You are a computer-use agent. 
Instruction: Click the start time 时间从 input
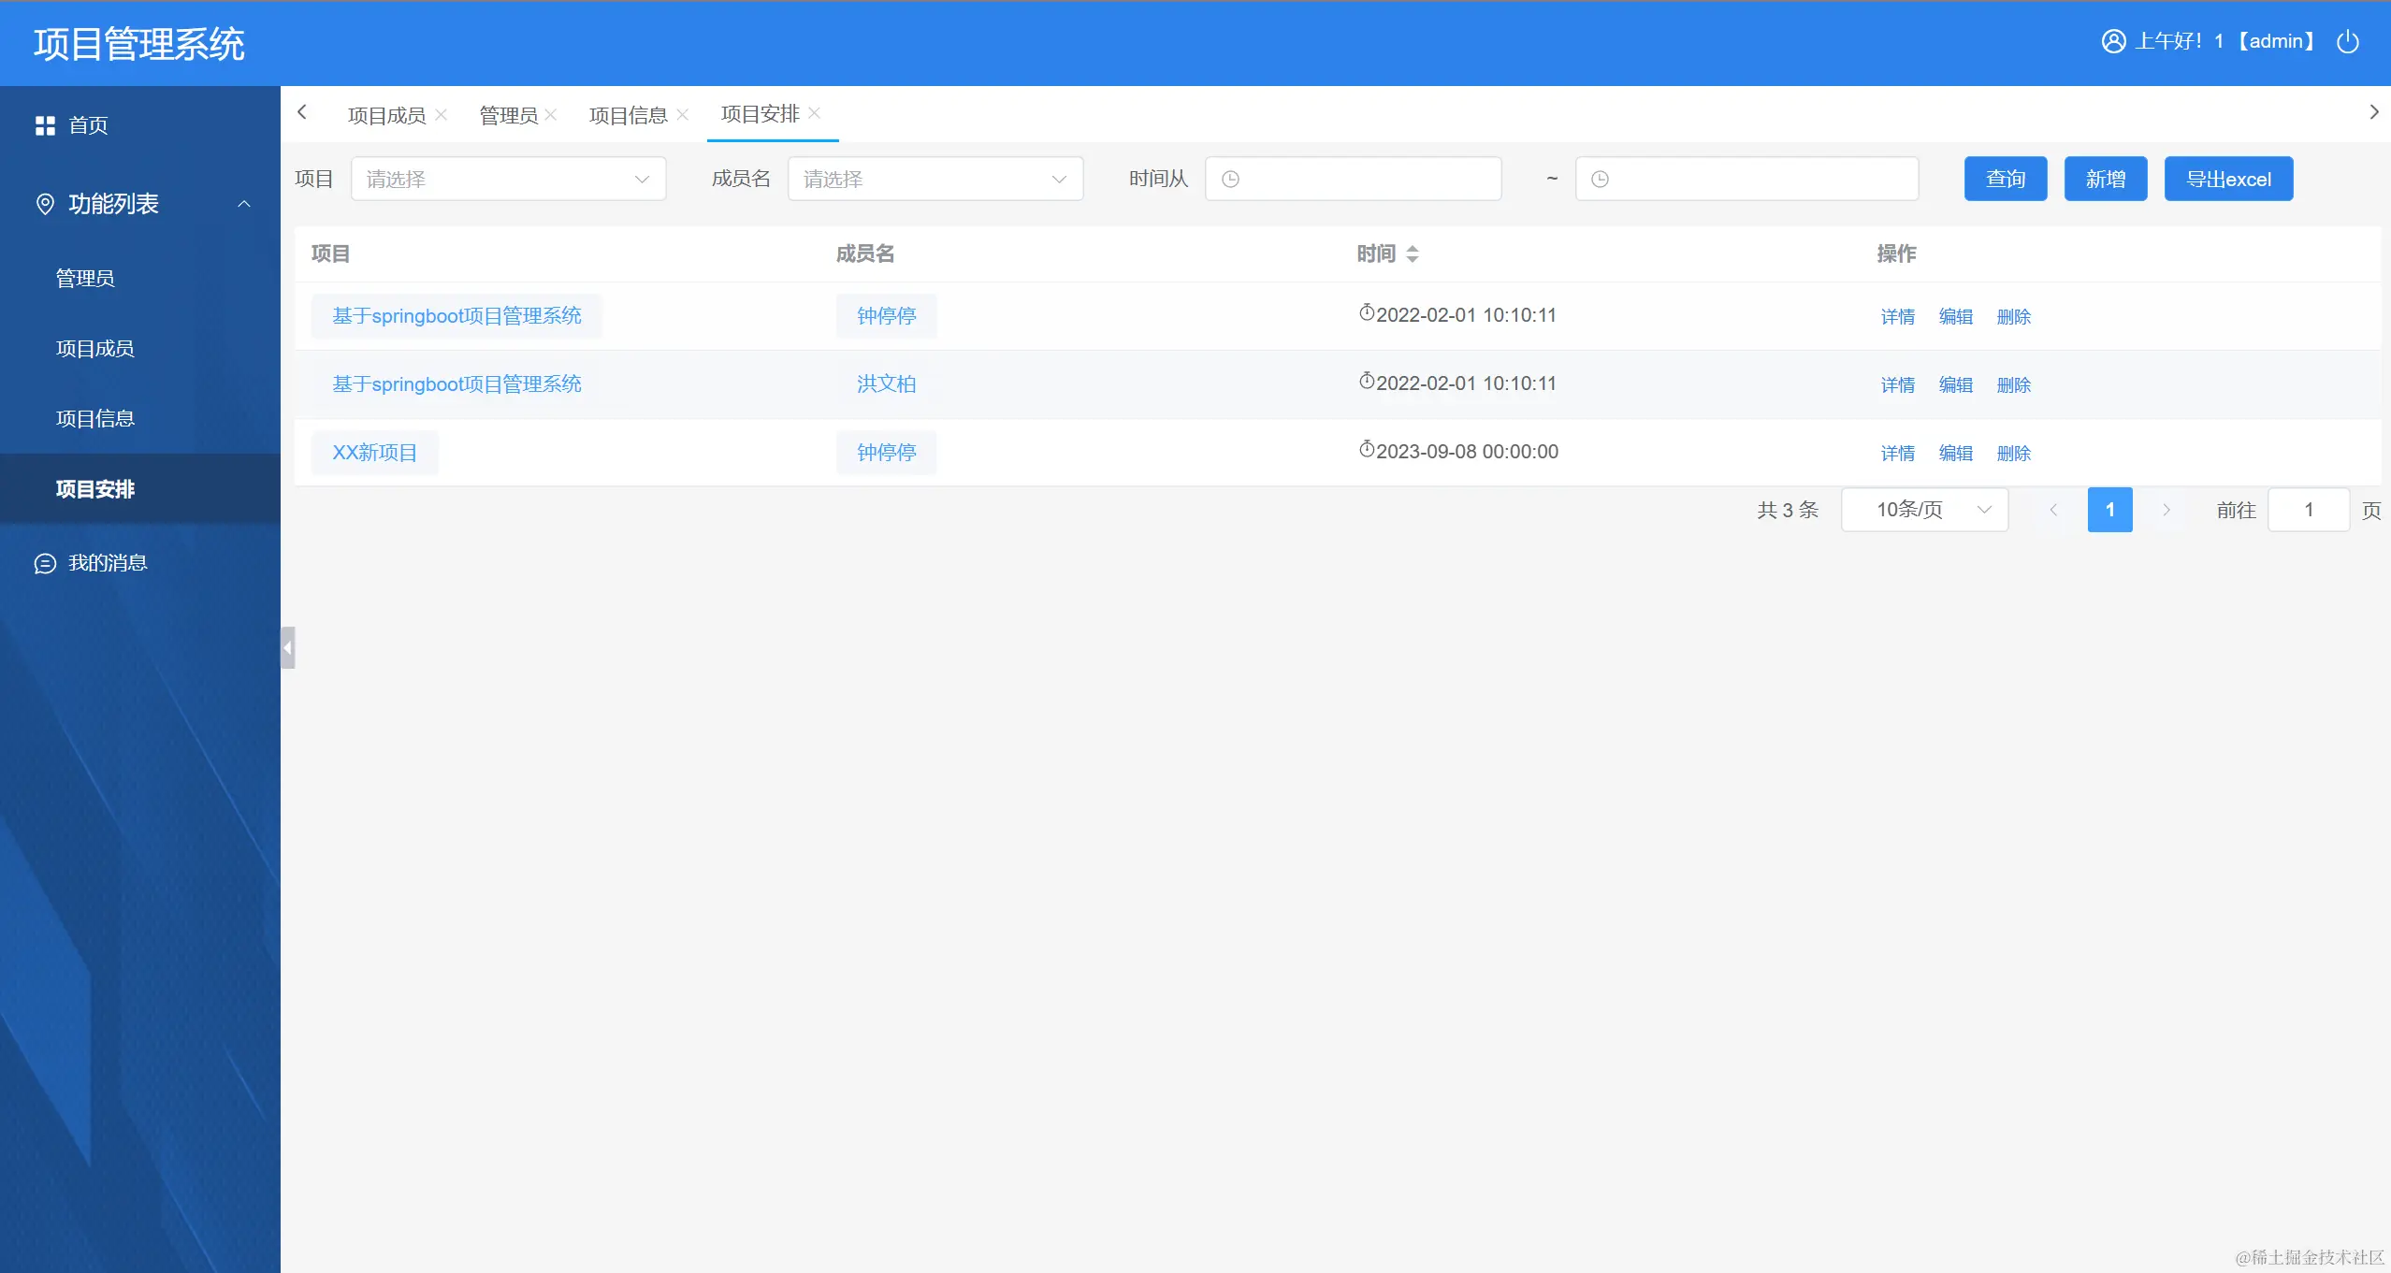[1353, 179]
